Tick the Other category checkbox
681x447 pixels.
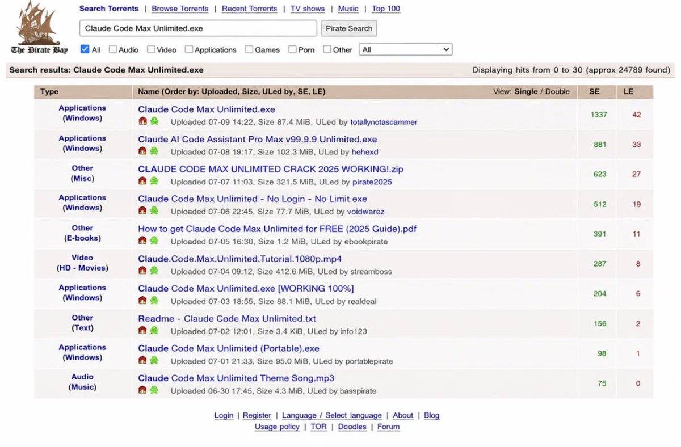point(327,49)
